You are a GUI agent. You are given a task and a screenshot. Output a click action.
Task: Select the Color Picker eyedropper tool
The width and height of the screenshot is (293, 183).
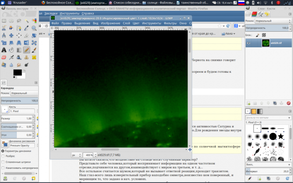coord(26,28)
